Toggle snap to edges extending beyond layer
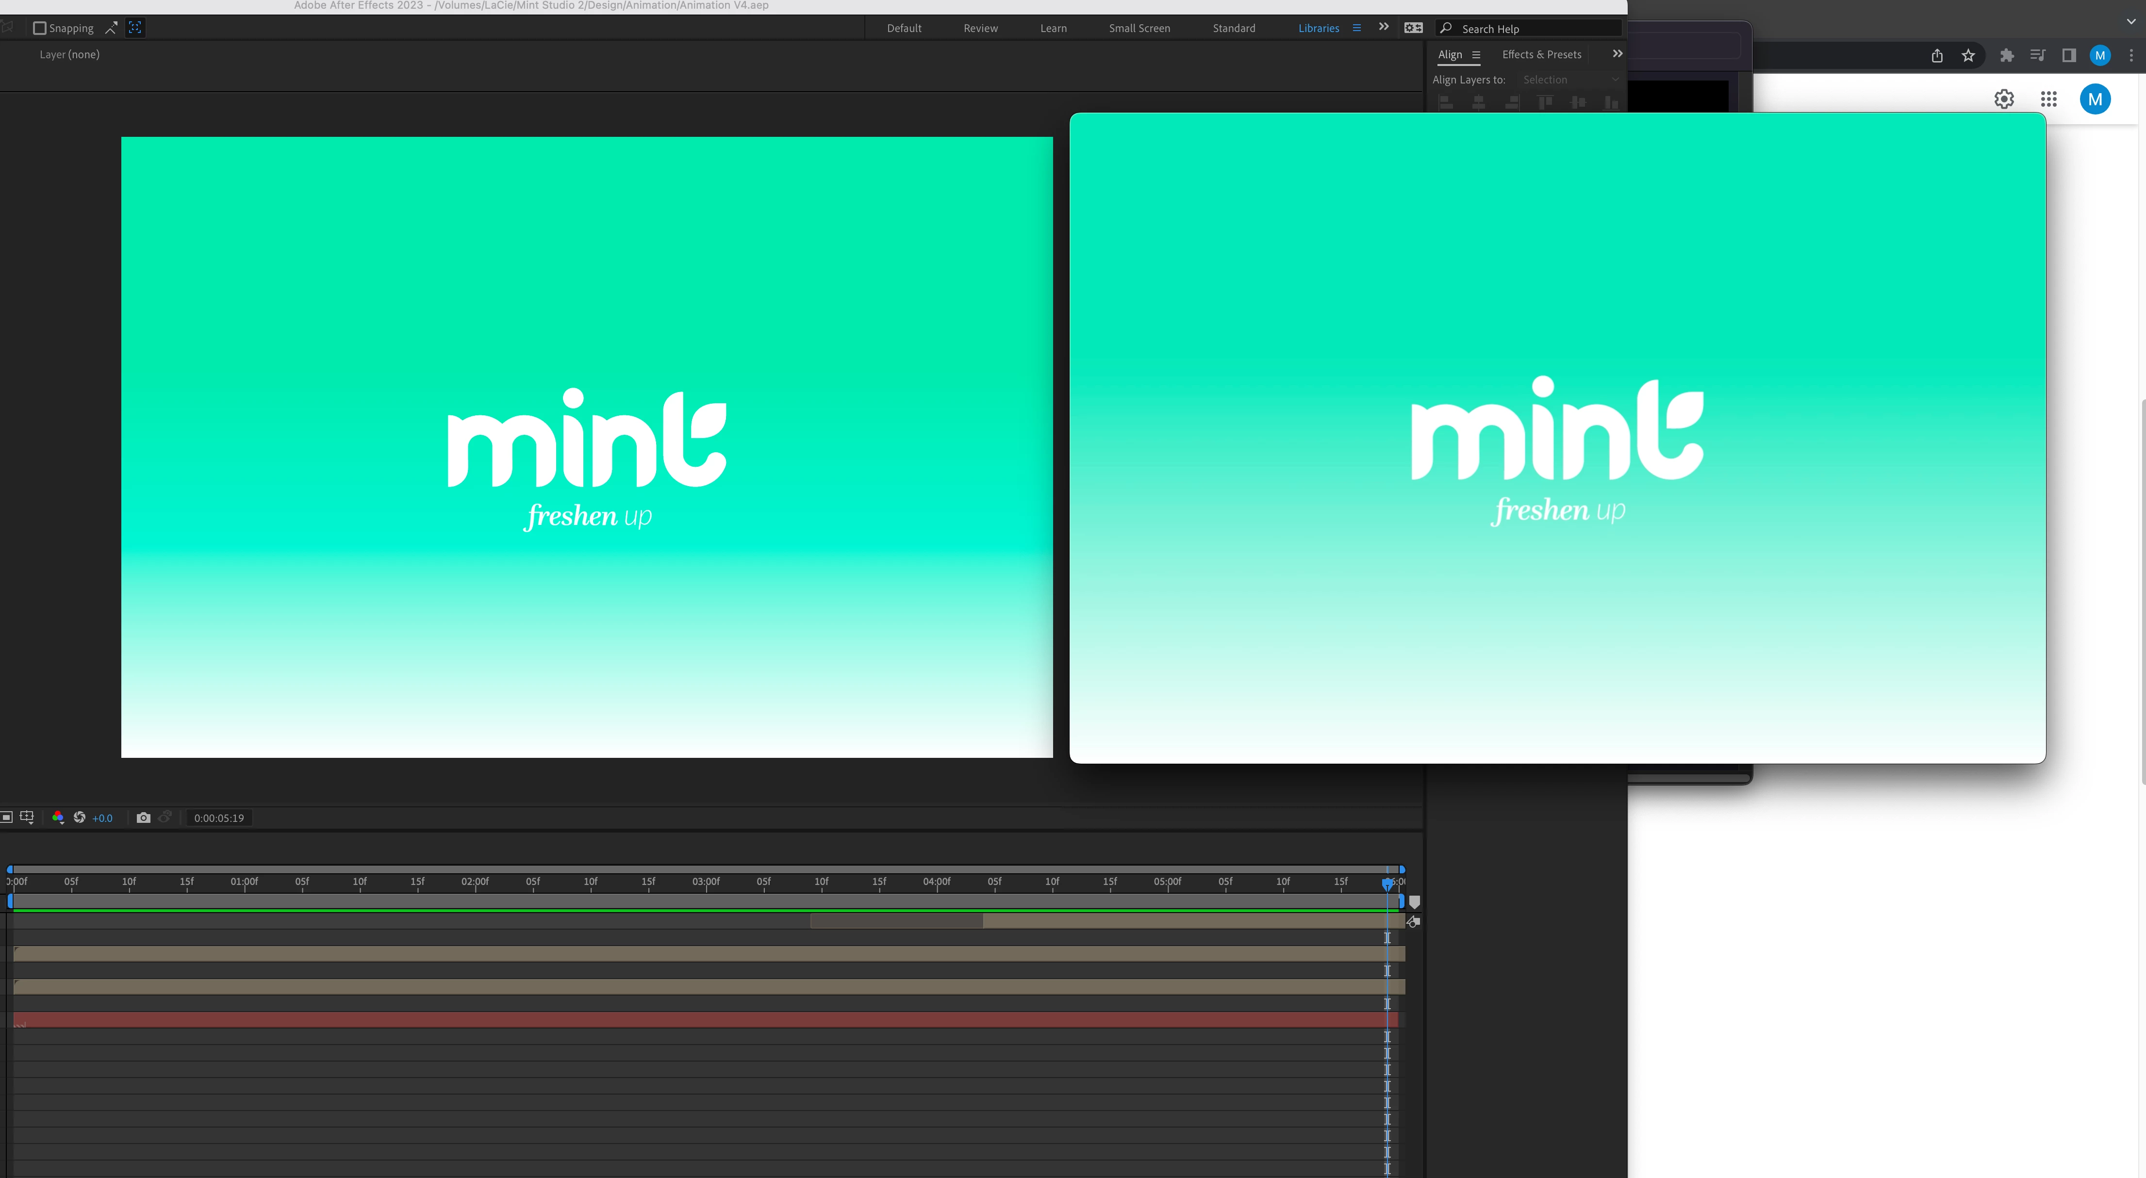2146x1178 pixels. pos(111,28)
